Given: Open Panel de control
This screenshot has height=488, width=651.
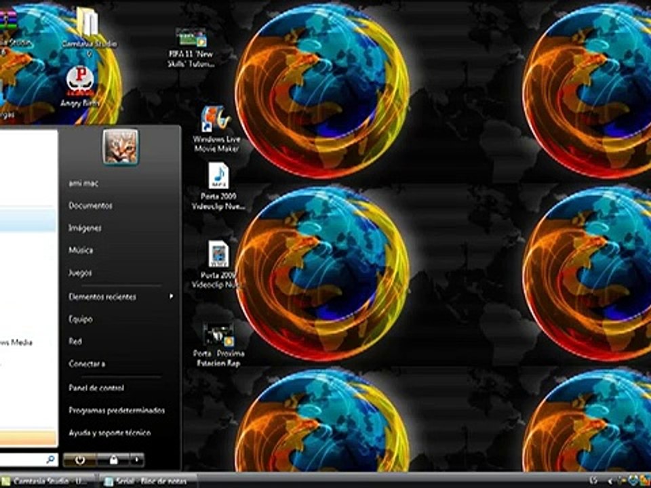Looking at the screenshot, I should 96,388.
